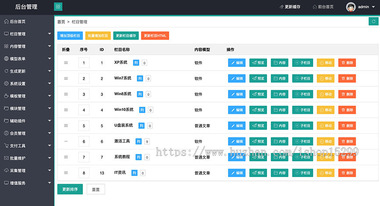Expand 栏目管理 submenu arrow
This screenshot has height=206, width=380.
pos(50,34)
